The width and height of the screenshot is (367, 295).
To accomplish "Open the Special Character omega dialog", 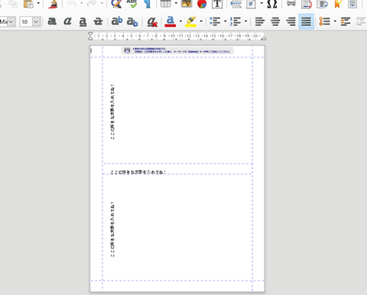I will pyautogui.click(x=272, y=4).
